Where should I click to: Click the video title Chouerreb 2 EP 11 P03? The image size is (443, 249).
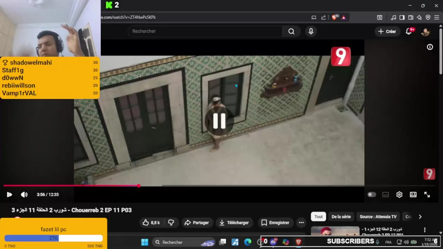click(72, 210)
